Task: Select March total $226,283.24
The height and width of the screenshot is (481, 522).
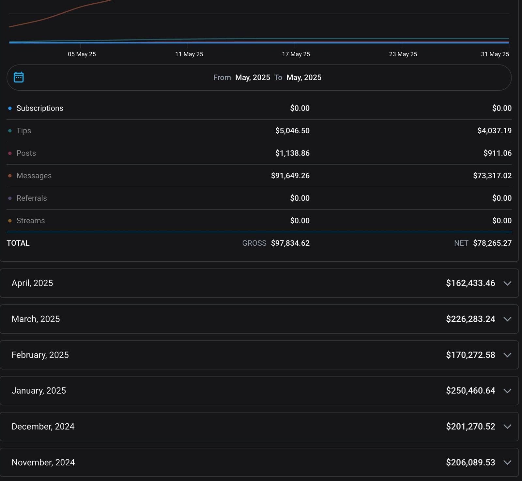Action: tap(470, 319)
